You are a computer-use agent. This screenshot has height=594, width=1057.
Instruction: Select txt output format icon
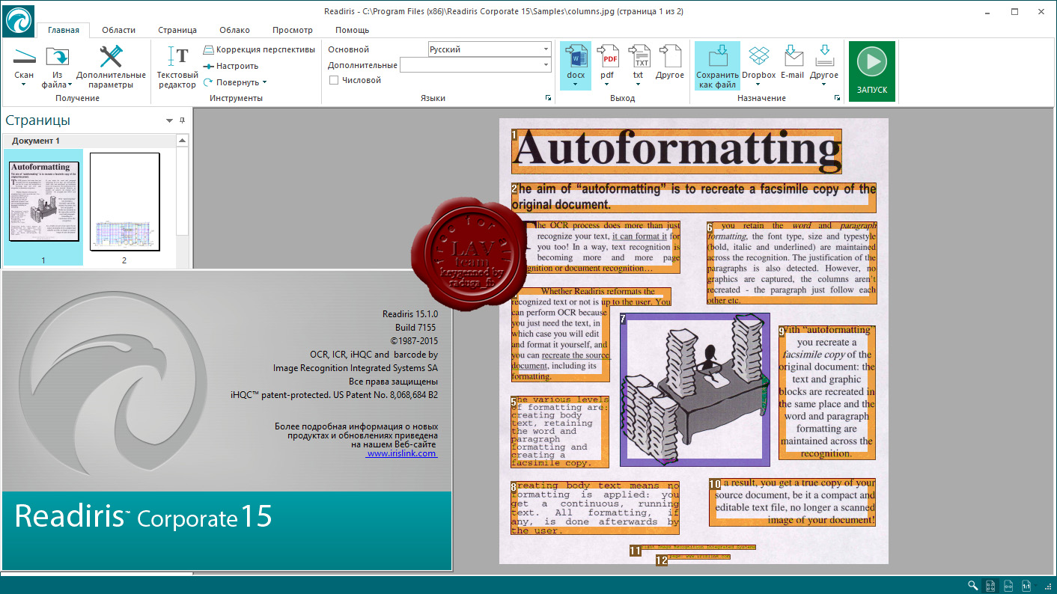639,57
